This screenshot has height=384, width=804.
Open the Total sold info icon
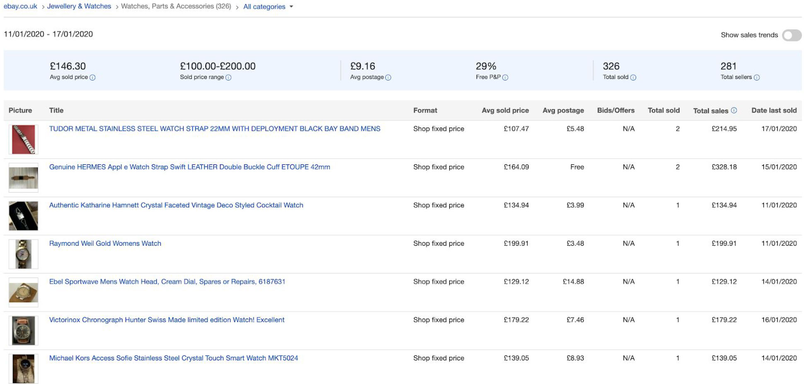633,77
